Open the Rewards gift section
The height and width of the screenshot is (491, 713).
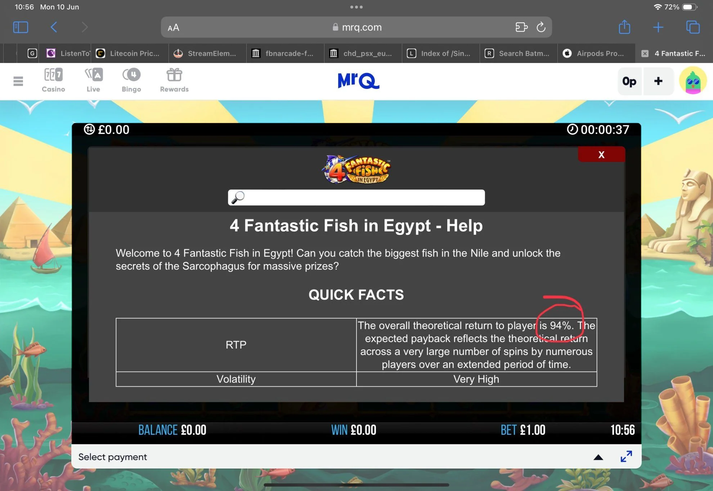(174, 81)
